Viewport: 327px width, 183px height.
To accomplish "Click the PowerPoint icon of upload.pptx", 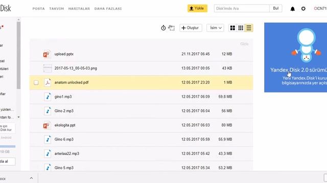I will [47, 54].
